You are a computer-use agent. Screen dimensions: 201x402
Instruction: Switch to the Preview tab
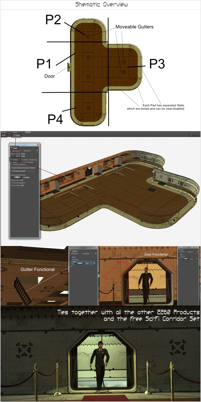click(x=4, y=132)
